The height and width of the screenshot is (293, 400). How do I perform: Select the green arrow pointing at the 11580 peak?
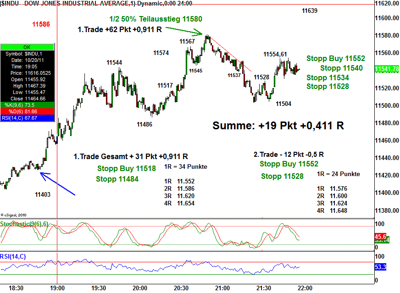click(x=183, y=30)
